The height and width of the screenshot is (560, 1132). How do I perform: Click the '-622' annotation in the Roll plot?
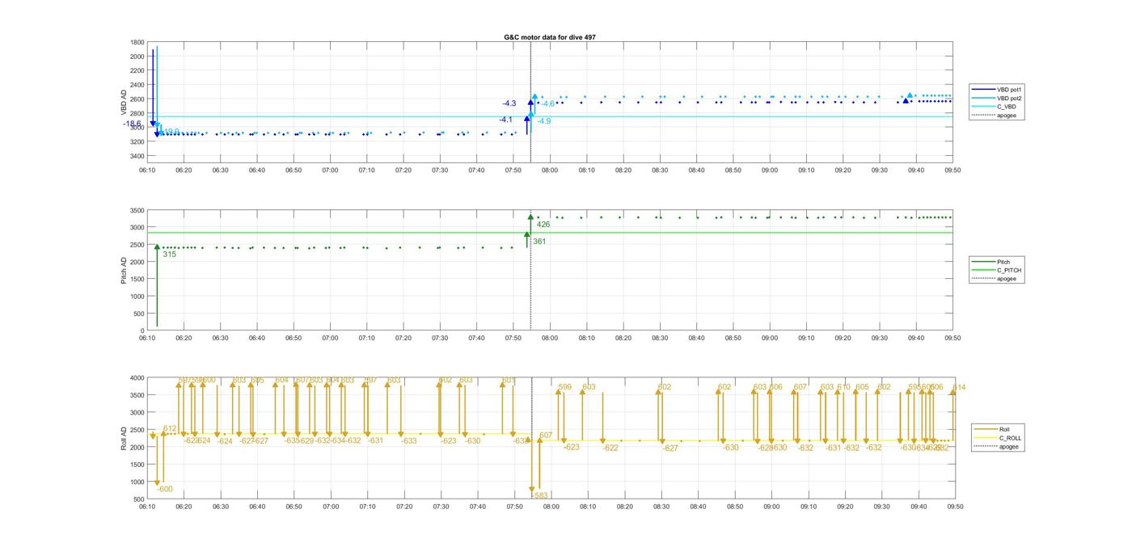[610, 448]
